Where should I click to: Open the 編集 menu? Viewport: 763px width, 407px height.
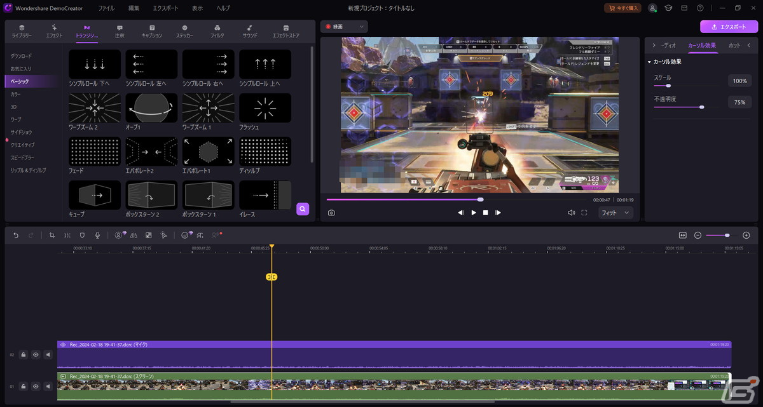pos(134,8)
